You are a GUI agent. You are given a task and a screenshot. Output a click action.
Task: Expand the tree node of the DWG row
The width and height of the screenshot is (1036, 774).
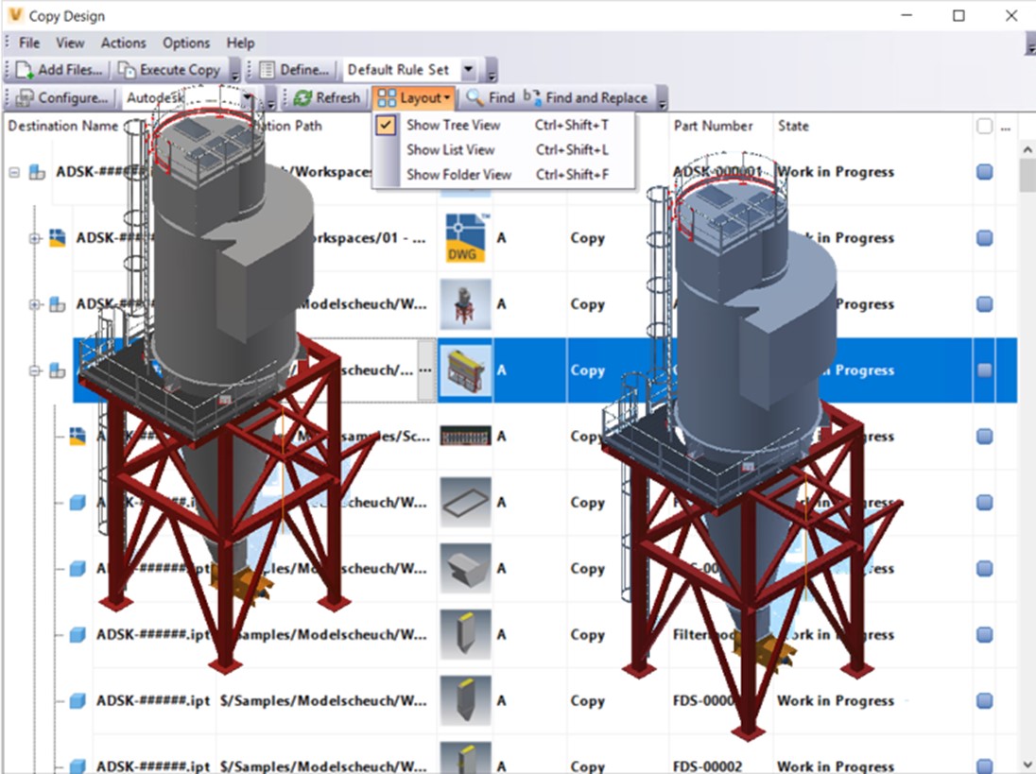click(34, 238)
